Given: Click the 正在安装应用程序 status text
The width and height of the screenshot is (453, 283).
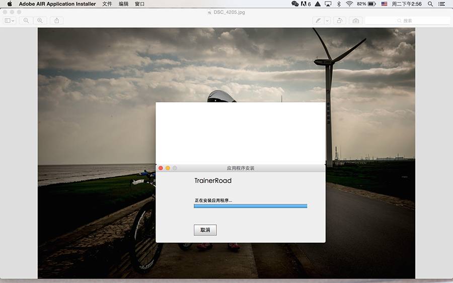Looking at the screenshot, I should (213, 200).
